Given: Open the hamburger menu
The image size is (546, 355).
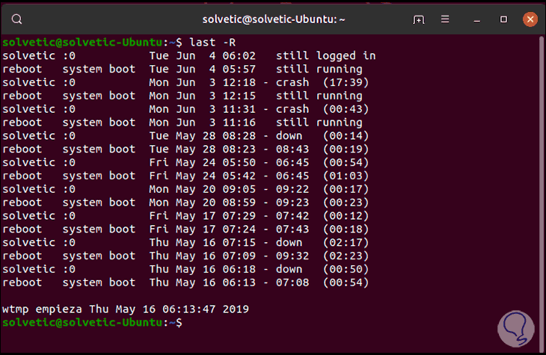Looking at the screenshot, I should (x=445, y=19).
